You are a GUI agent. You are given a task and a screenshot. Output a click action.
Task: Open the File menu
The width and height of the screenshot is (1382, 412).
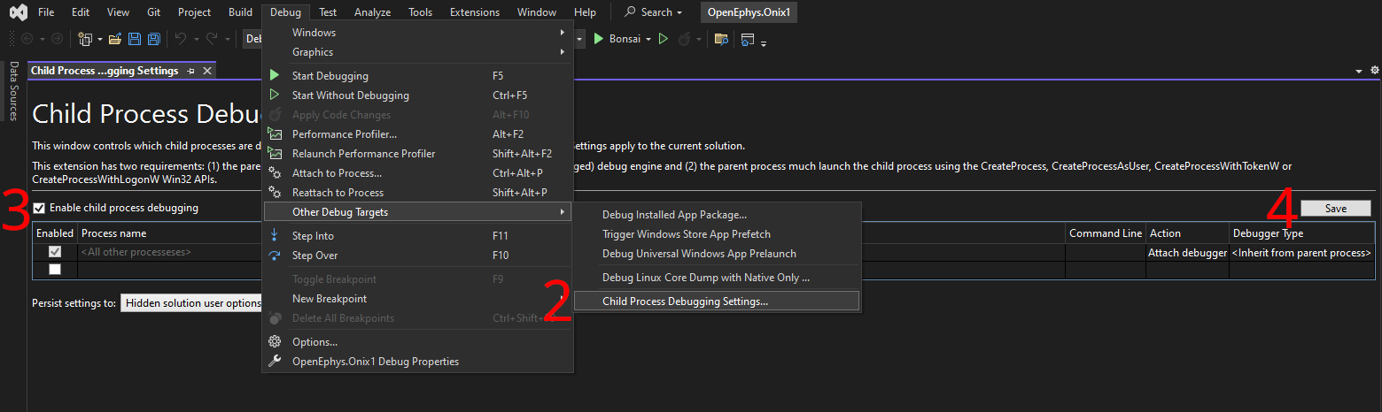(46, 12)
